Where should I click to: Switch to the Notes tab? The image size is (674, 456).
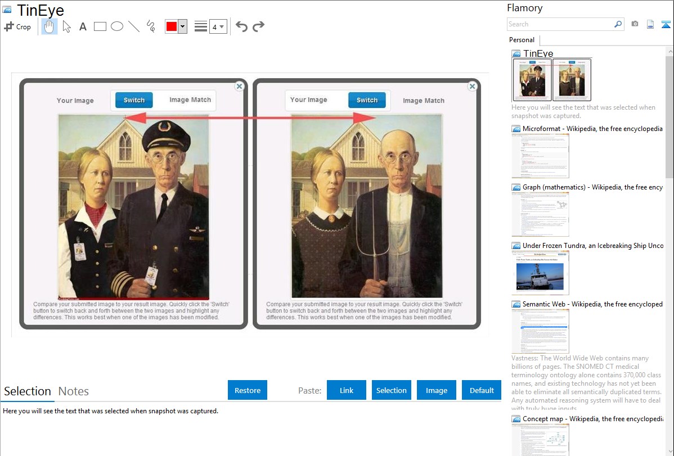pos(74,391)
